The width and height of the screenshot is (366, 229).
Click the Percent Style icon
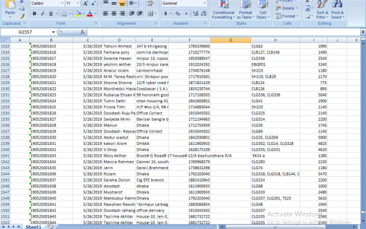pos(178,13)
